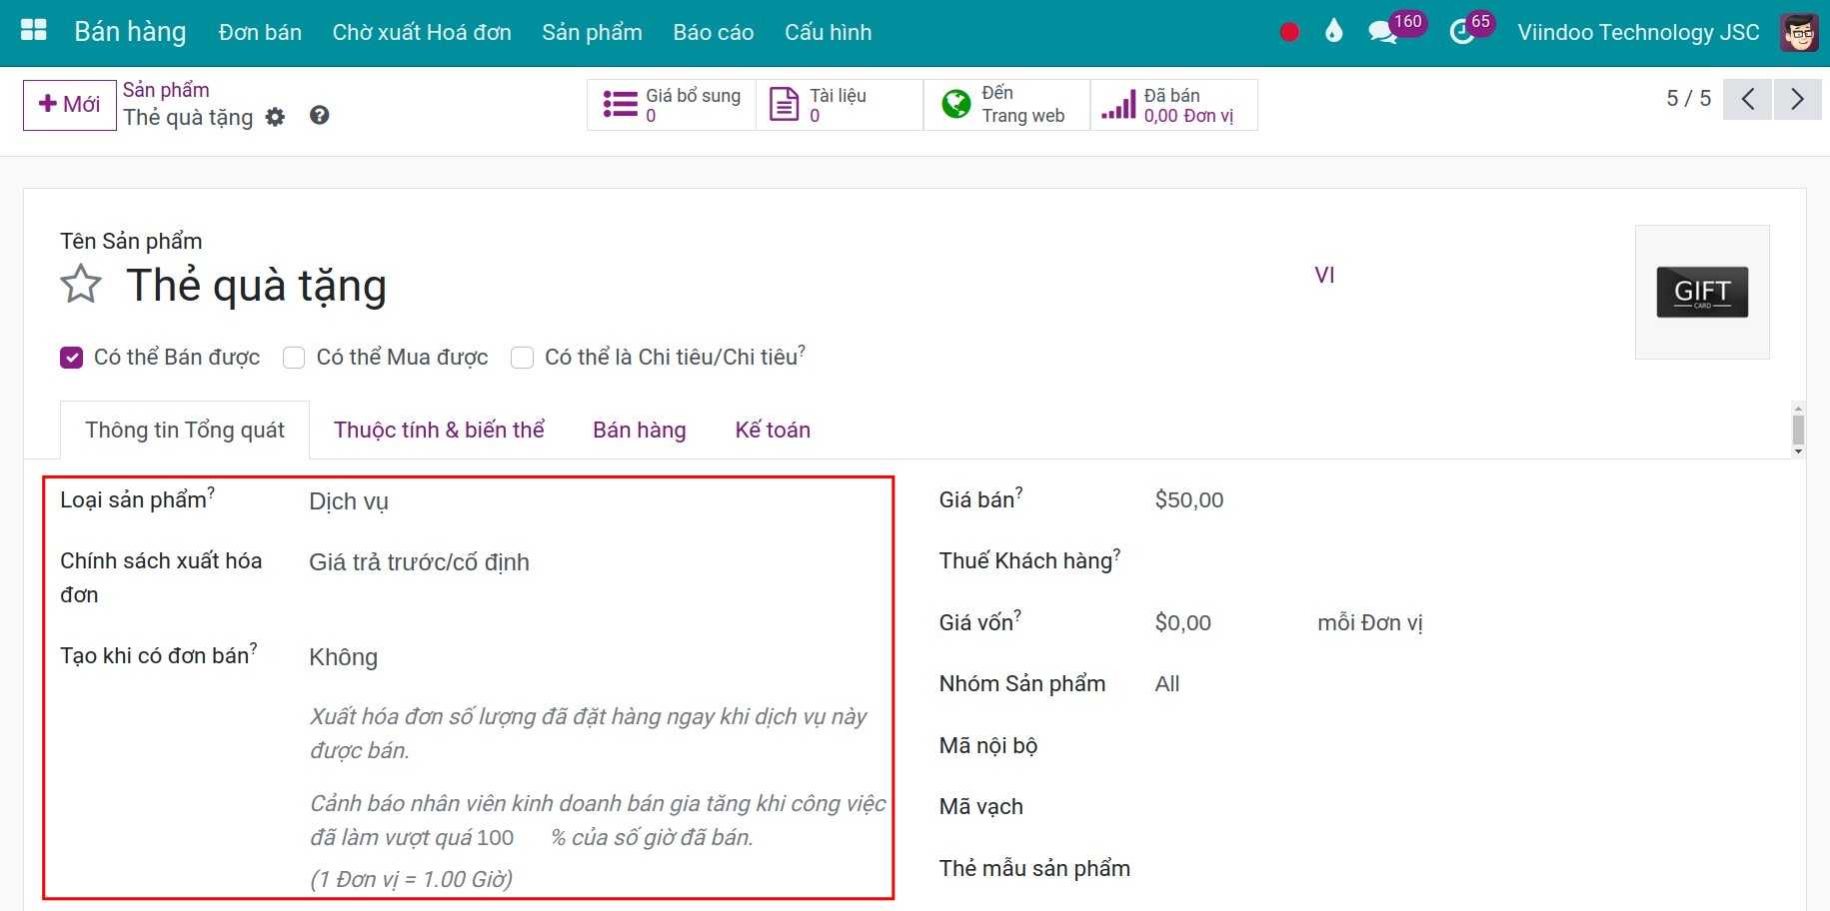The image size is (1830, 911).
Task: Open the Đến Trang web smart button
Action: (x=1005, y=103)
